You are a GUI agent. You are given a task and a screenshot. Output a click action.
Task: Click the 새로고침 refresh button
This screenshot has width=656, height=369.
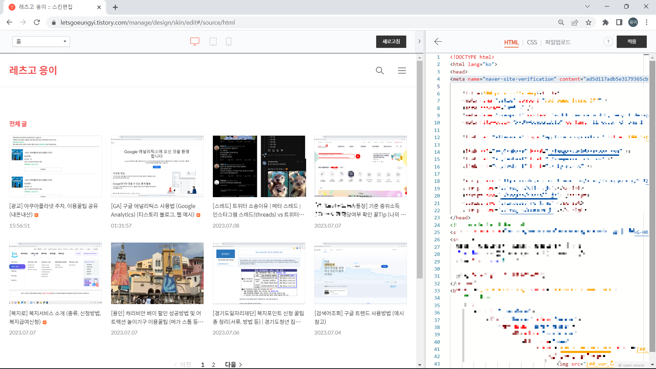pos(391,42)
